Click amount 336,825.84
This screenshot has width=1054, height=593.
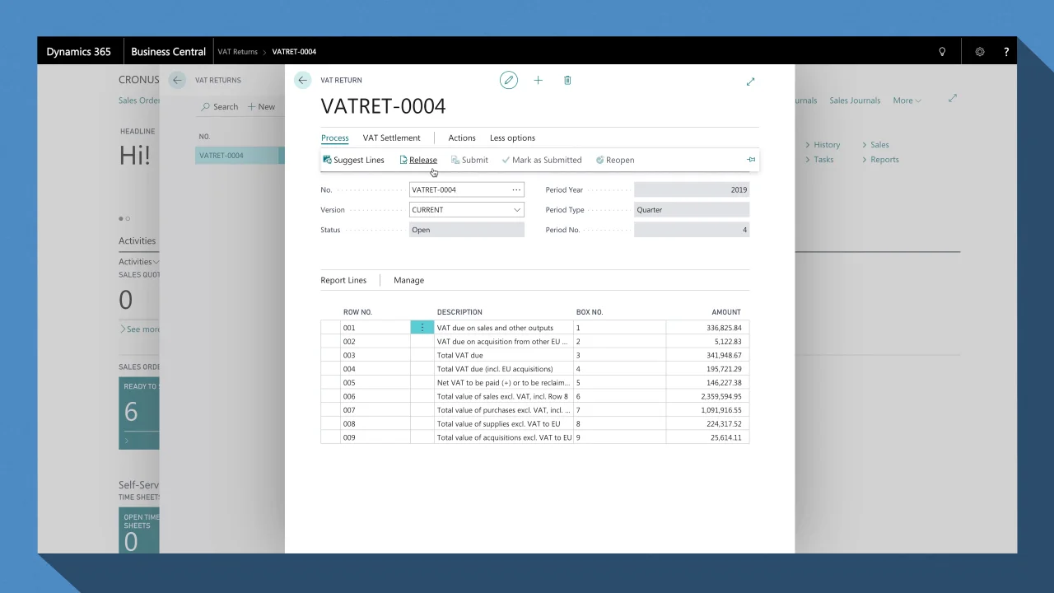pos(724,328)
